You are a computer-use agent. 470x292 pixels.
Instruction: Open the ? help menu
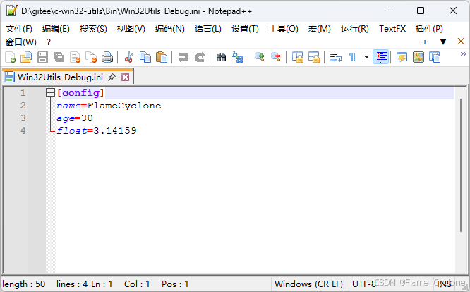[49, 42]
